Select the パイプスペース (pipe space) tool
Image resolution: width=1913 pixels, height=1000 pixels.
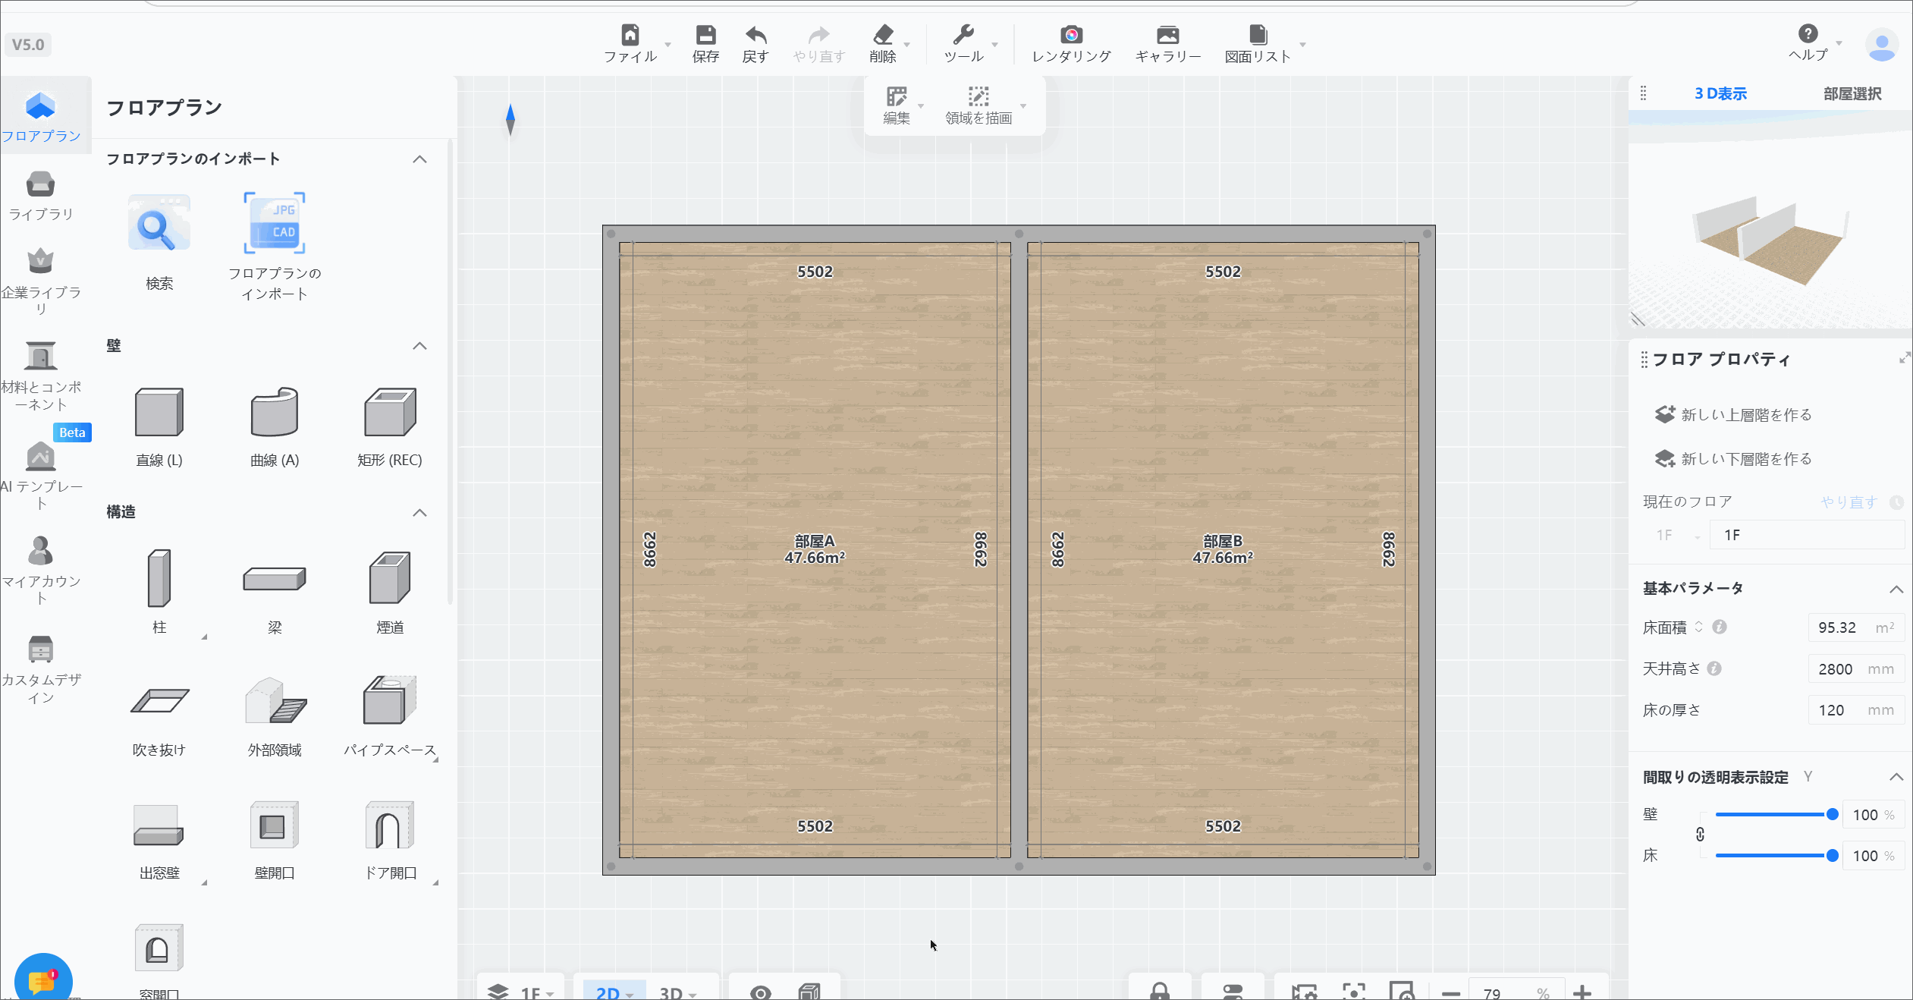click(x=390, y=717)
